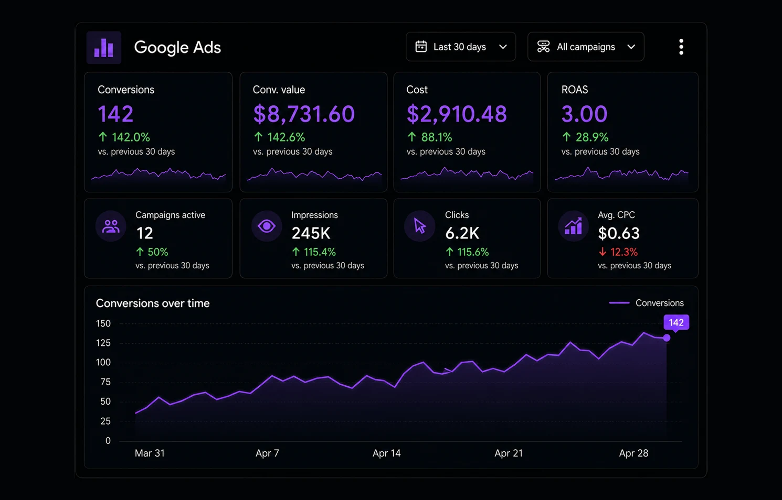Click the 142.6% change percentage
The image size is (782, 500).
tap(286, 137)
